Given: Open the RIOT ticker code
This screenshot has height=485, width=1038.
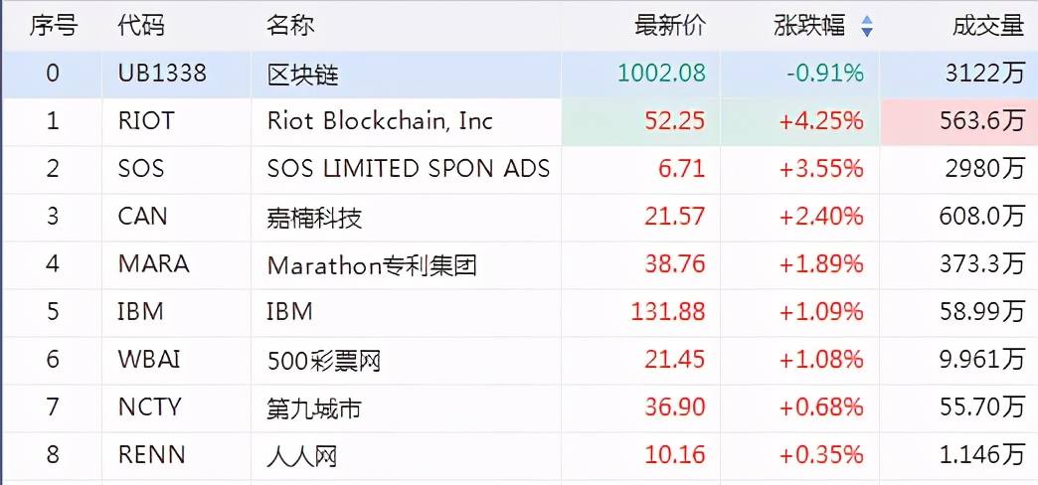Looking at the screenshot, I should (146, 121).
